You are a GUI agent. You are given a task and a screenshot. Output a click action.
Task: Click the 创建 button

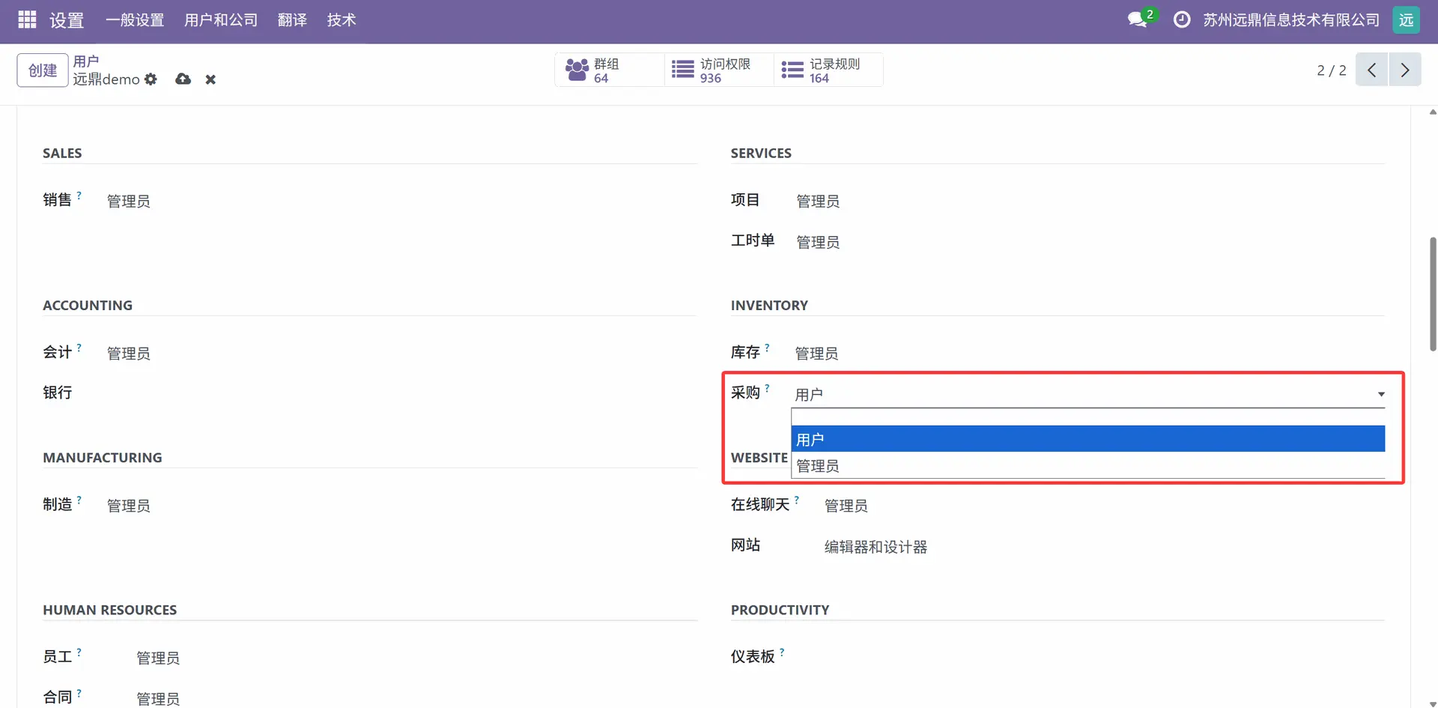pyautogui.click(x=43, y=70)
